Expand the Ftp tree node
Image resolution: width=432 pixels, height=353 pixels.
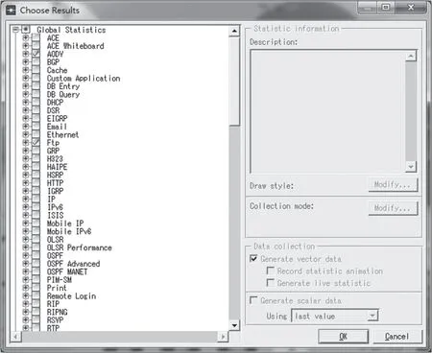[26, 142]
